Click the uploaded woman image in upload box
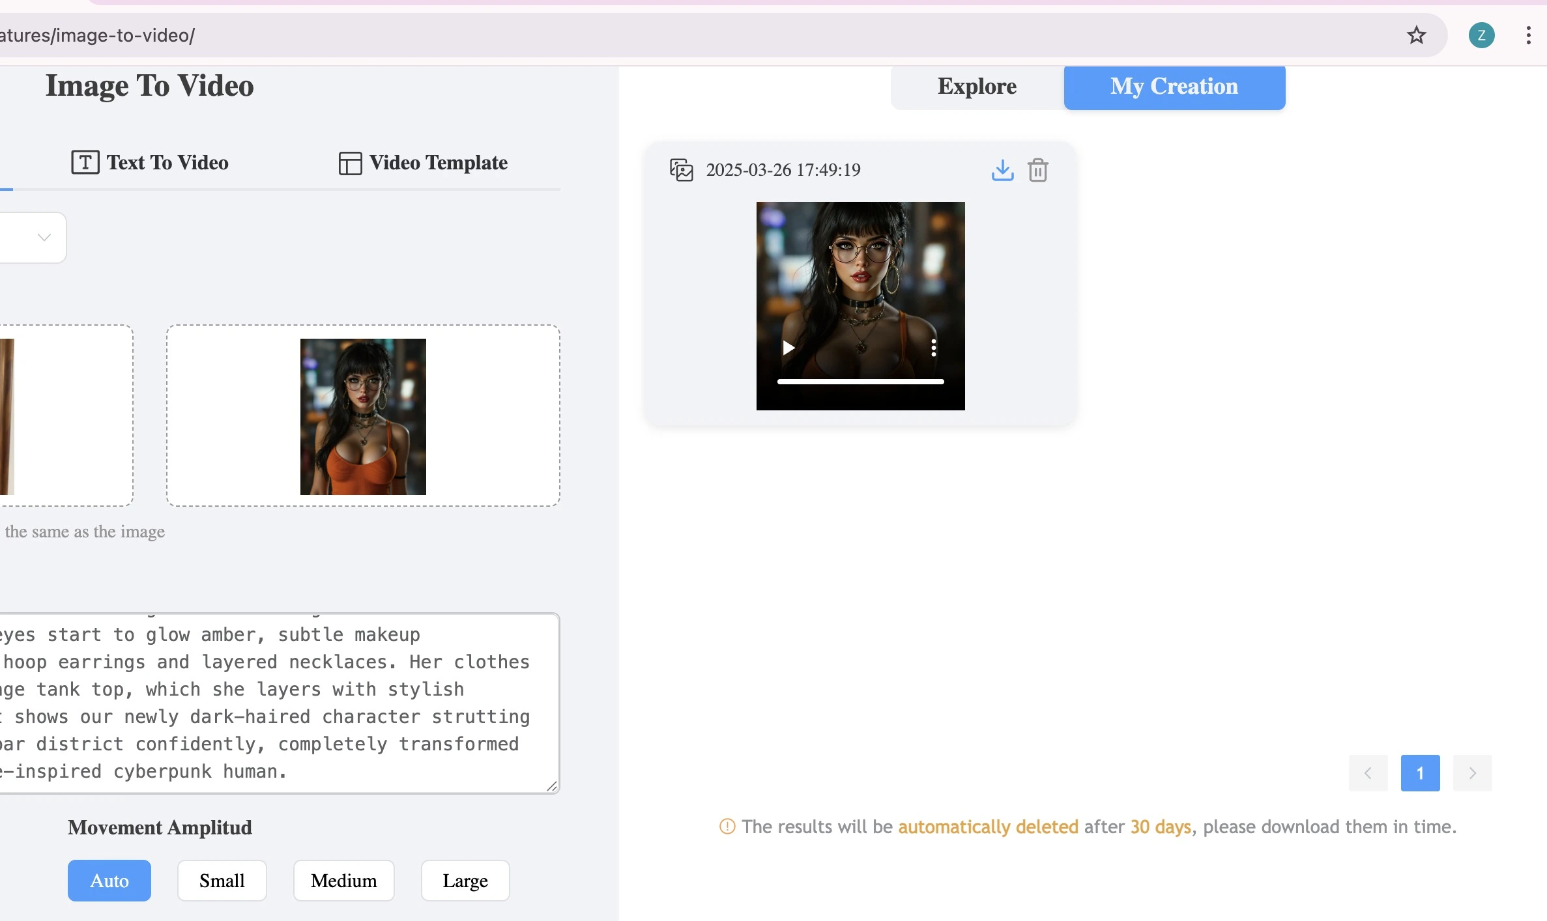Image resolution: width=1547 pixels, height=921 pixels. coord(363,416)
